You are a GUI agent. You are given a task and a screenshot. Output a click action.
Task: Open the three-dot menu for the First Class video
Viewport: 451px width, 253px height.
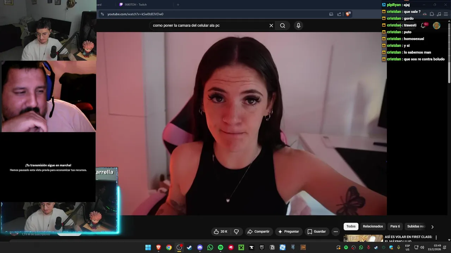point(436,238)
